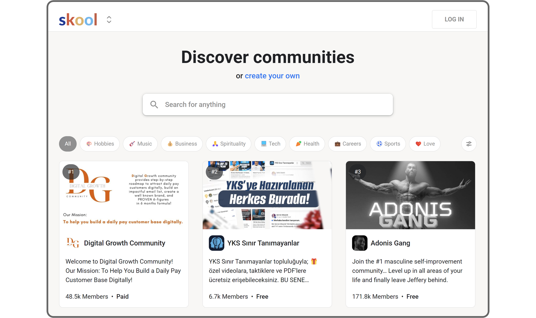Choose the Business category chip
Image resolution: width=536 pixels, height=318 pixels.
[x=182, y=144]
